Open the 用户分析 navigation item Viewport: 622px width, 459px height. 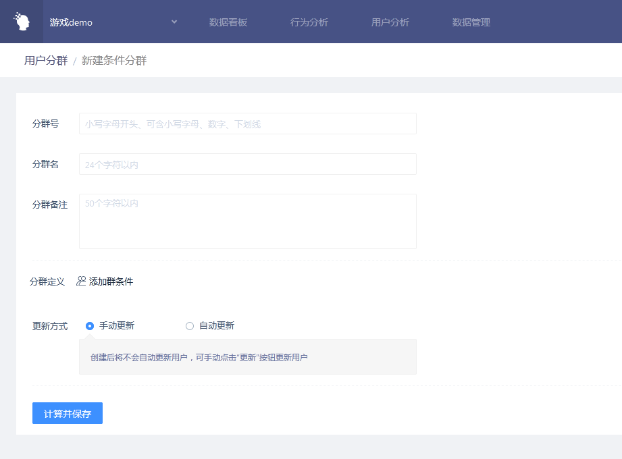390,22
